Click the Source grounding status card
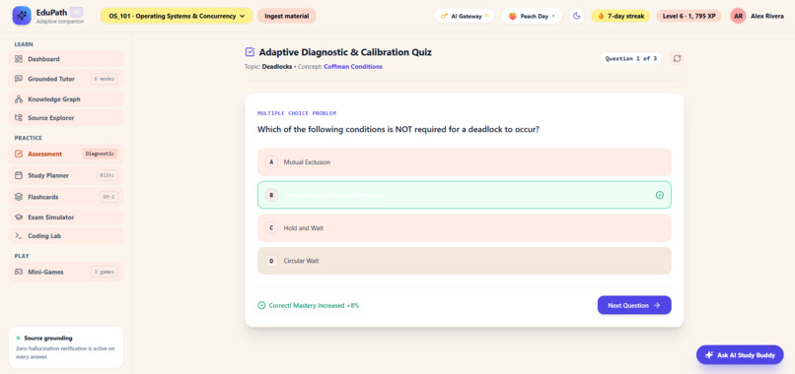The height and width of the screenshot is (374, 795). (66, 347)
